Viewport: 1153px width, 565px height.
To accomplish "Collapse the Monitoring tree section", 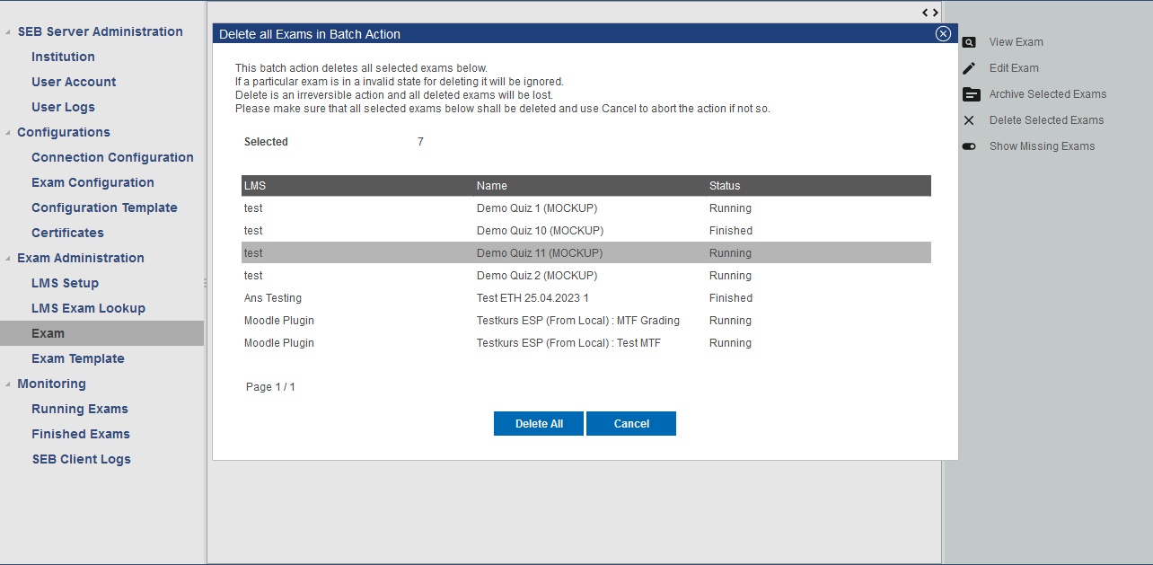I will (x=9, y=384).
